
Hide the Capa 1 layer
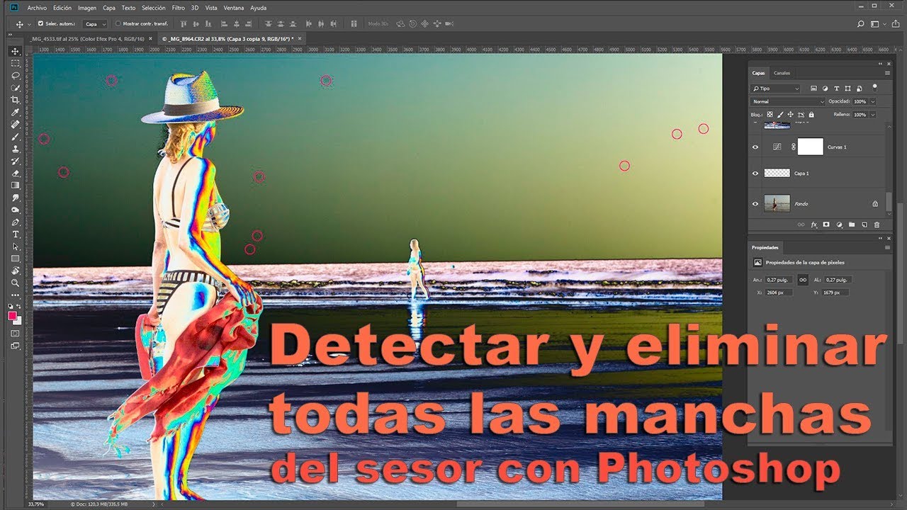[x=755, y=173]
